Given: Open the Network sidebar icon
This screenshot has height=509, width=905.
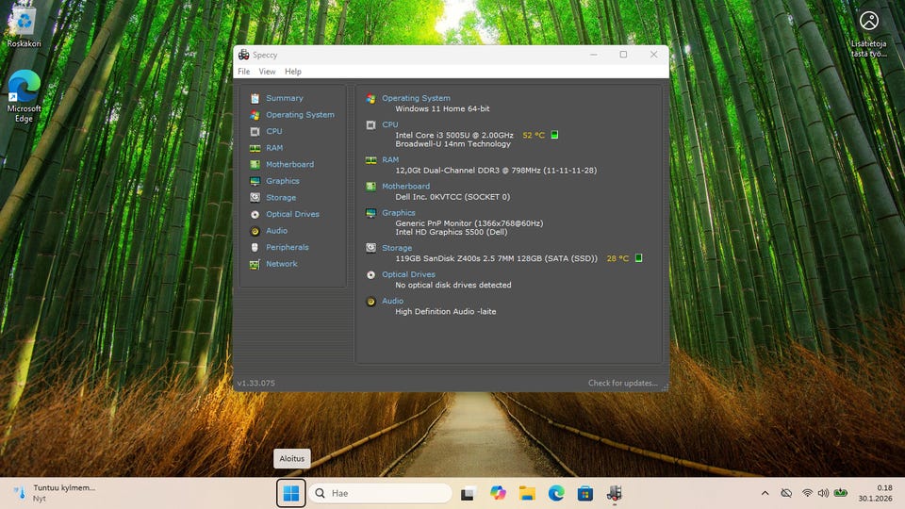Looking at the screenshot, I should coord(255,264).
